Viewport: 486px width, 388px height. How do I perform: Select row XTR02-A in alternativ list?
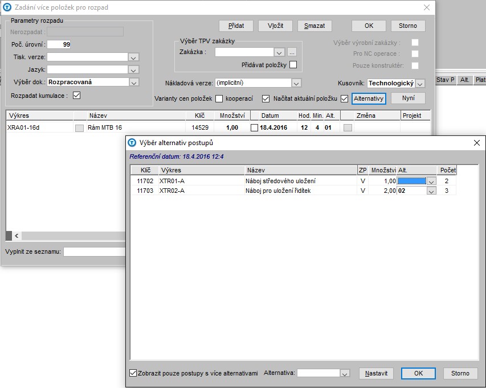293,191
